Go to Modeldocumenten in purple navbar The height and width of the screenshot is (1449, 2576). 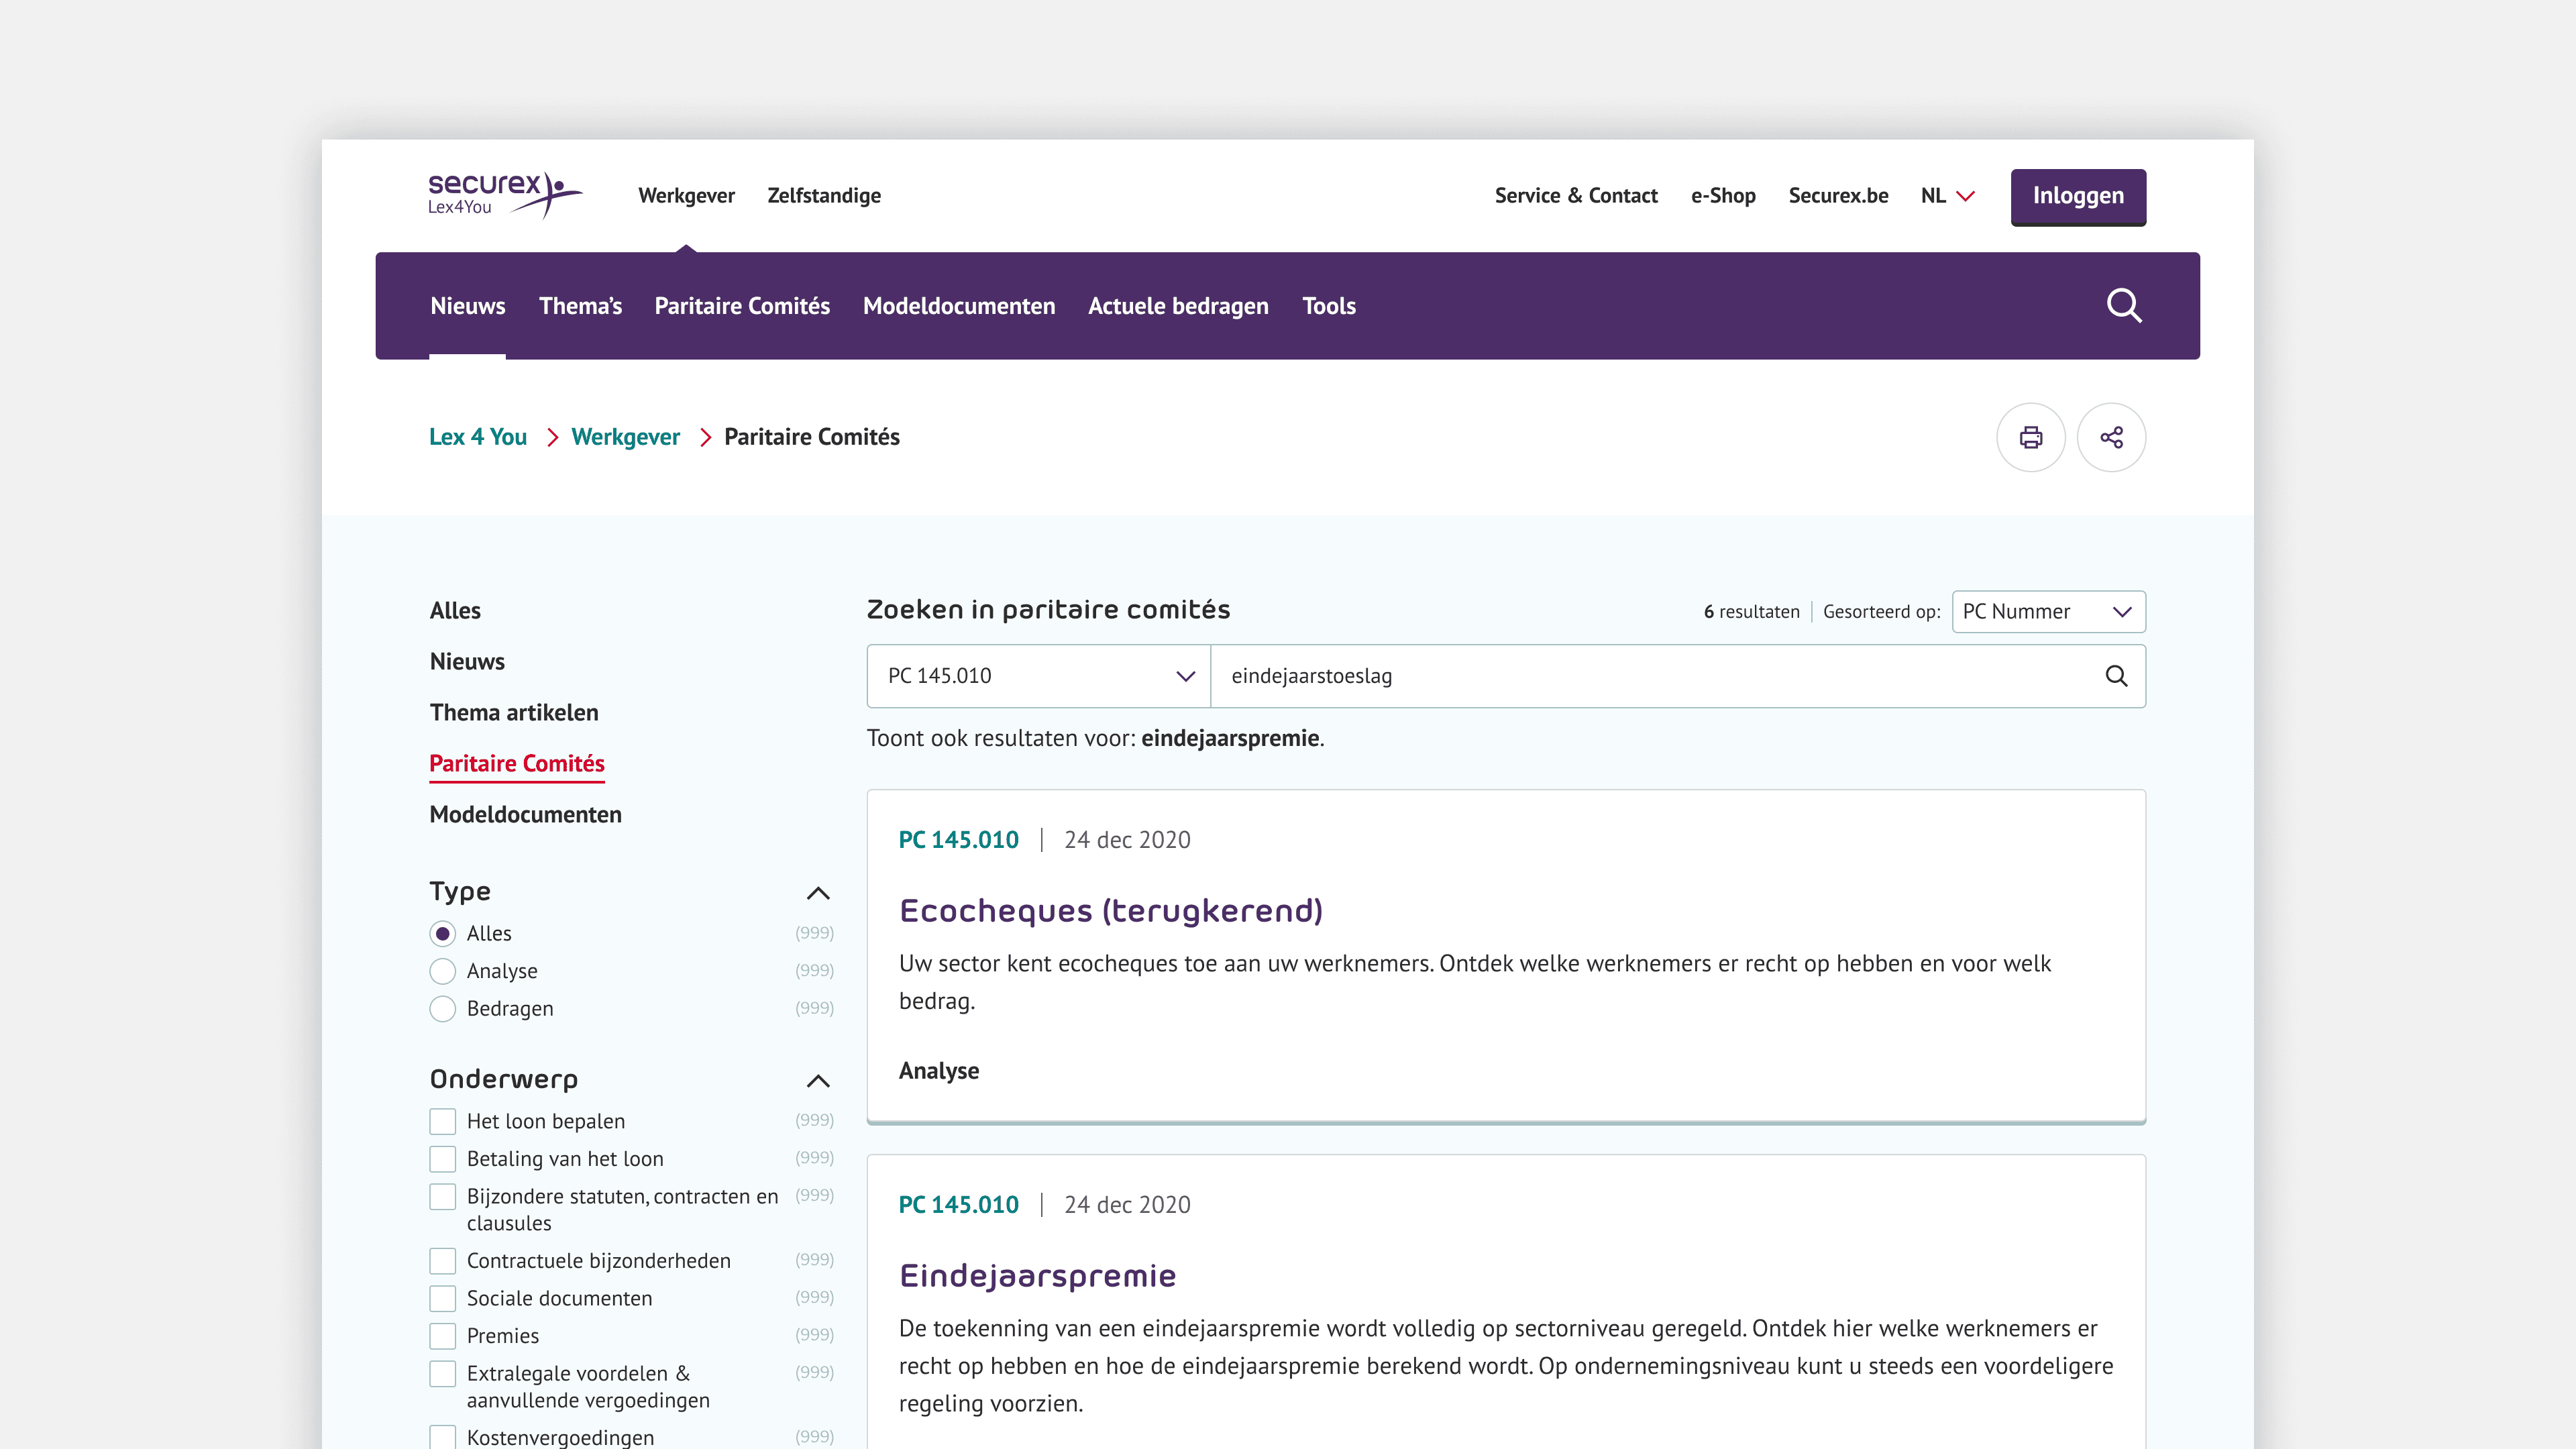[958, 306]
